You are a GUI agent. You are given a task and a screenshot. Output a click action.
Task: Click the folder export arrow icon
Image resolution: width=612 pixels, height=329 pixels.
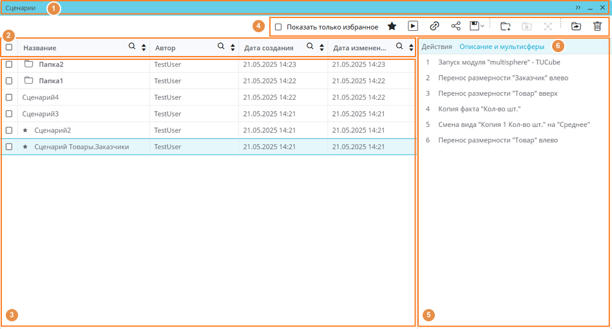pyautogui.click(x=576, y=26)
